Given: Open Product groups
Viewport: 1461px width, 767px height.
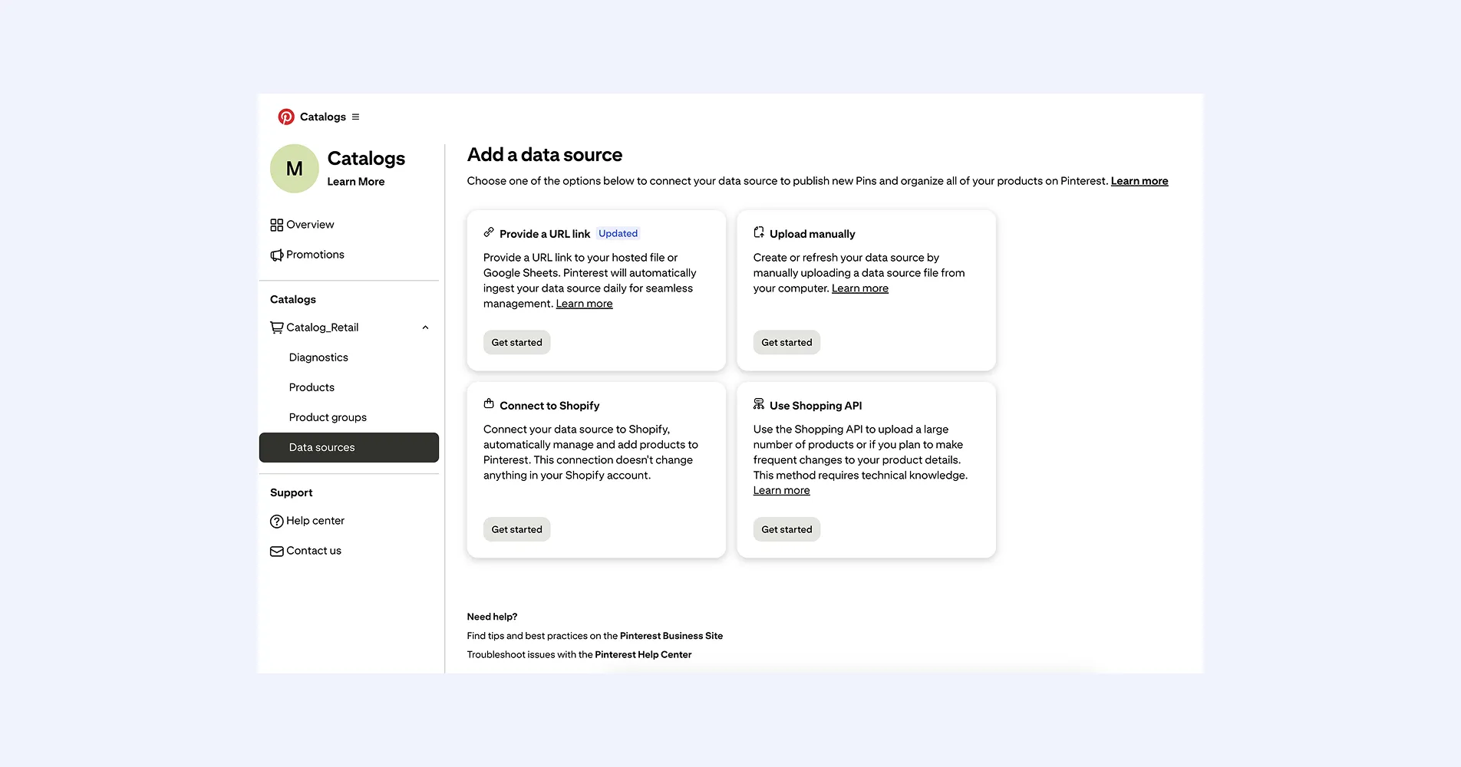Looking at the screenshot, I should pos(328,417).
